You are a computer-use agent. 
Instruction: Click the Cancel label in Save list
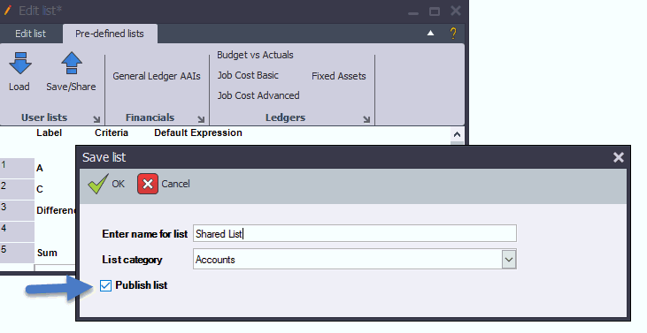pos(175,184)
